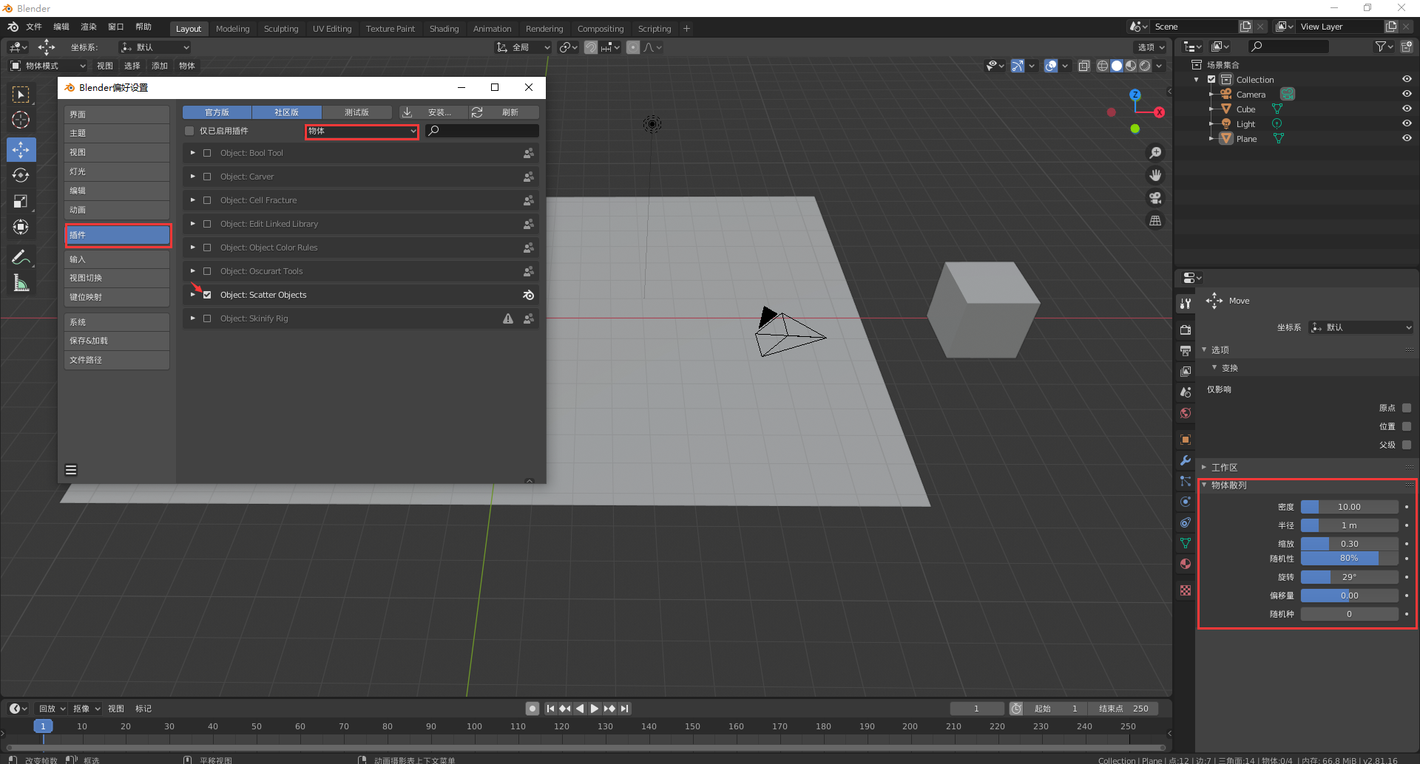Choose the Measure tool
This screenshot has height=764, width=1420.
(21, 283)
